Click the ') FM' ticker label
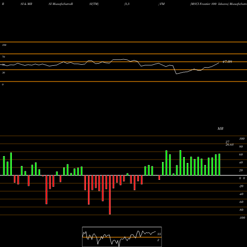 tap(162, 4)
